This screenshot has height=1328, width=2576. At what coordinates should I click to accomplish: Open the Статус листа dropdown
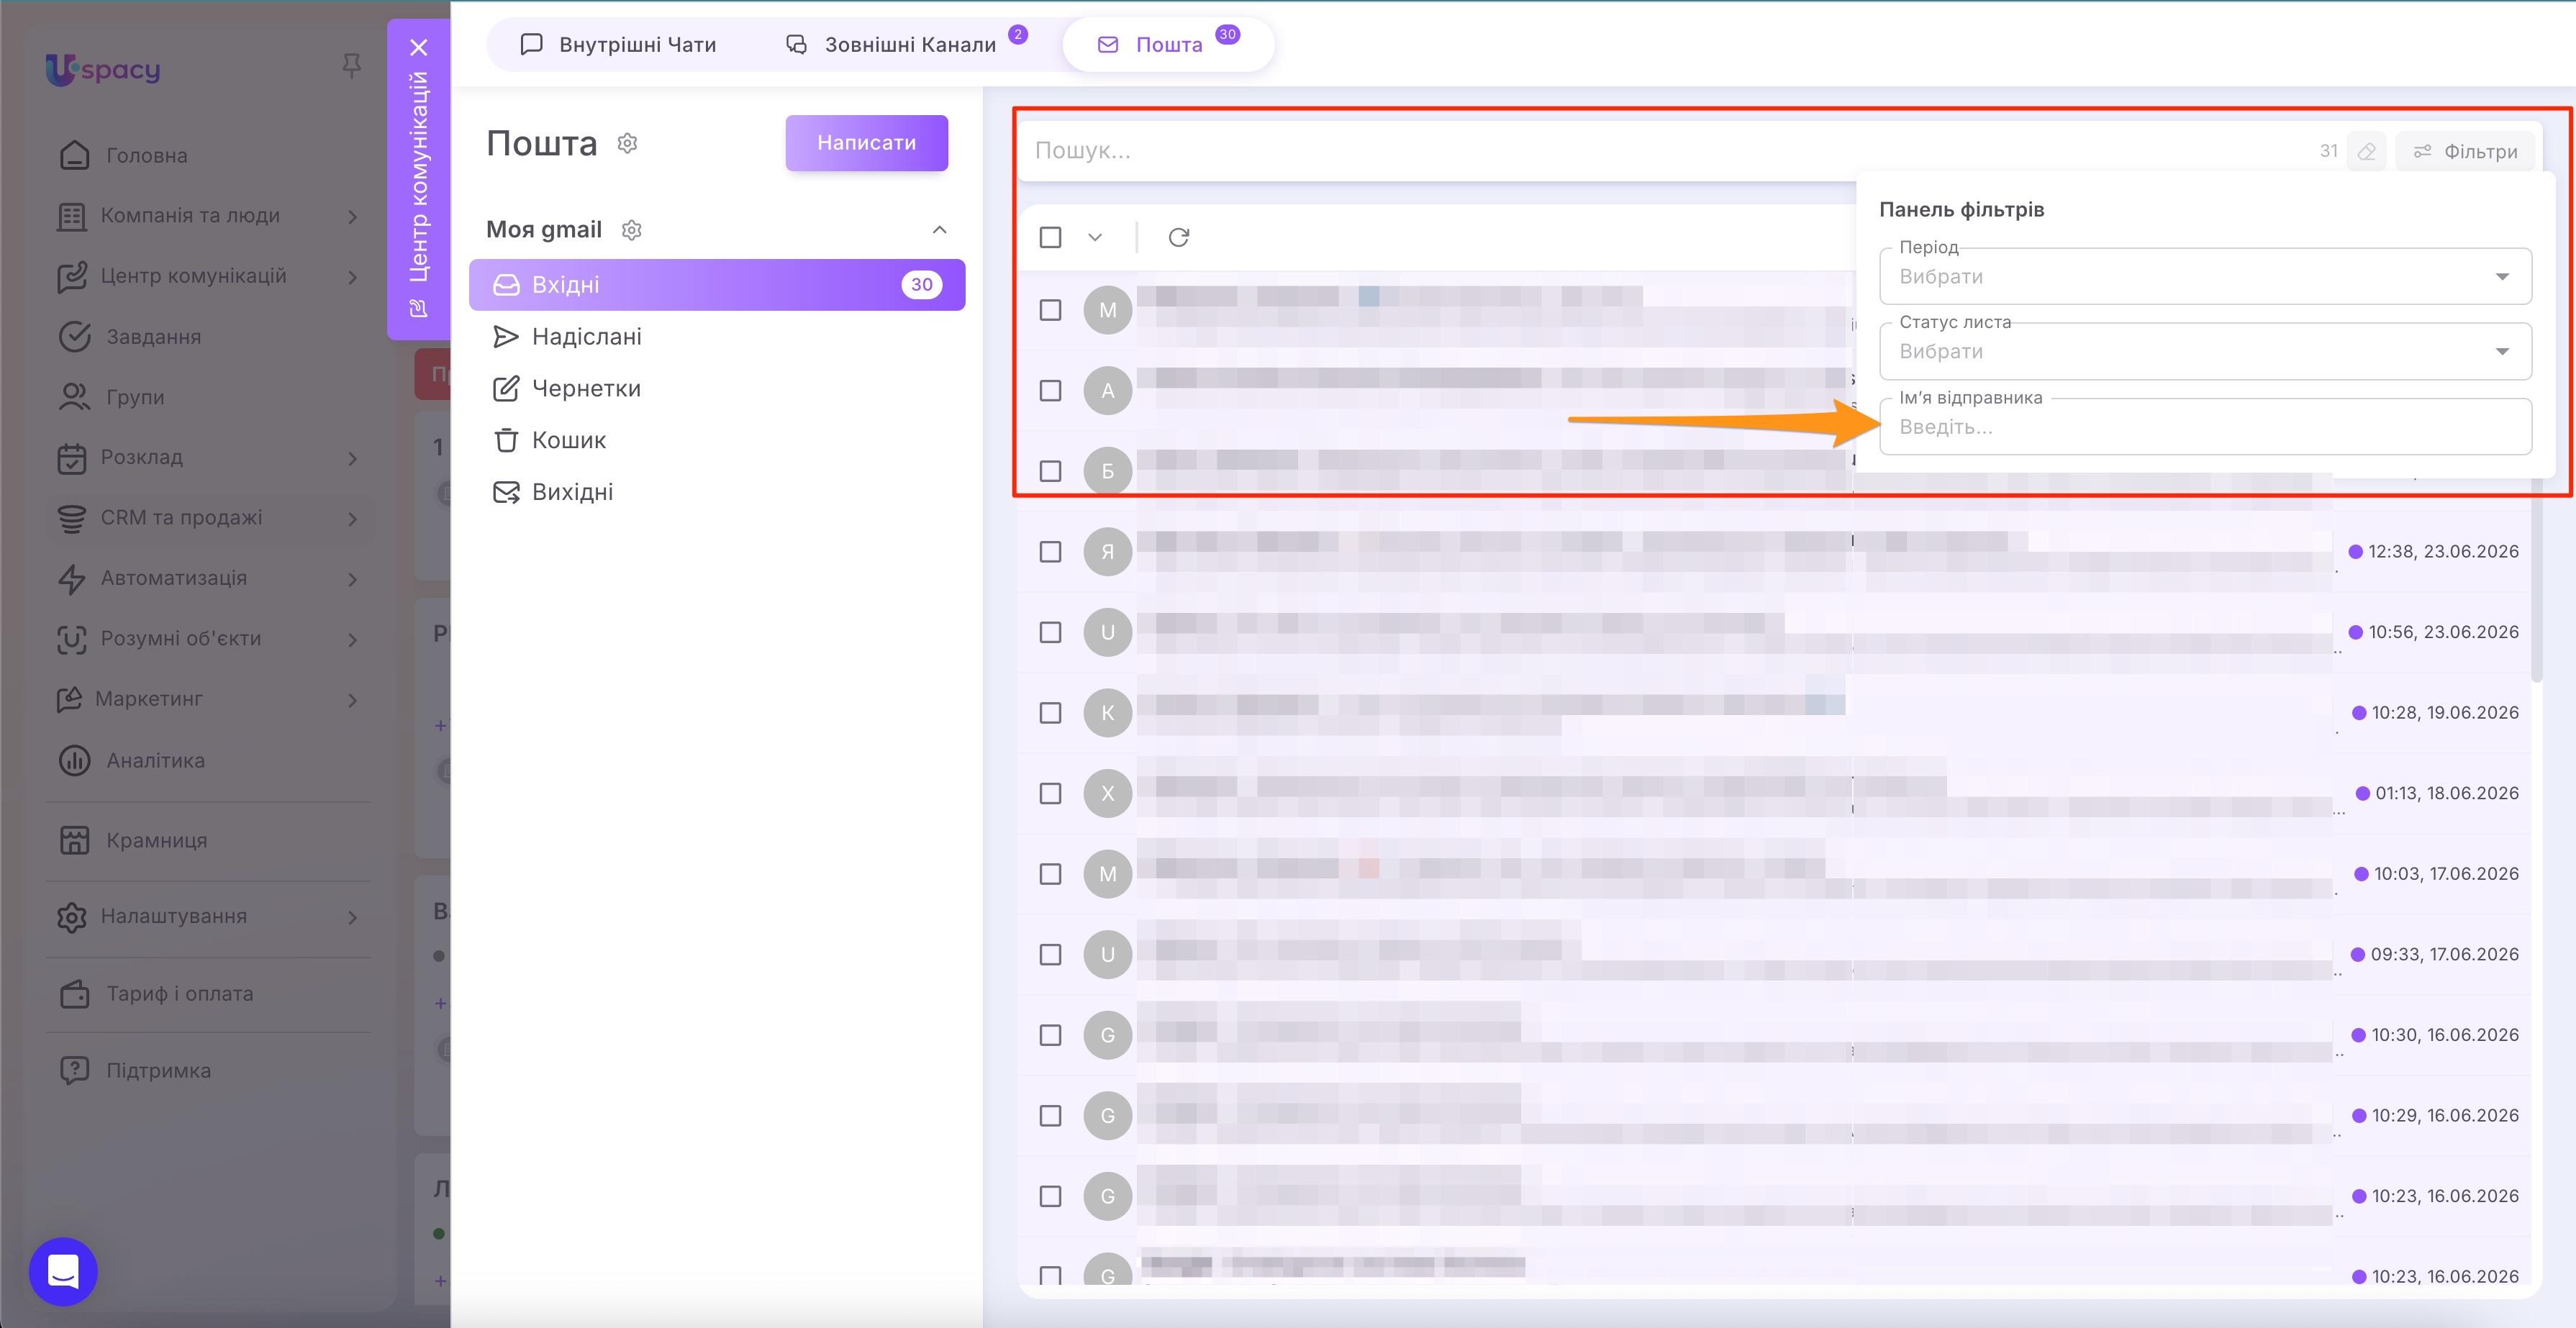point(2205,351)
